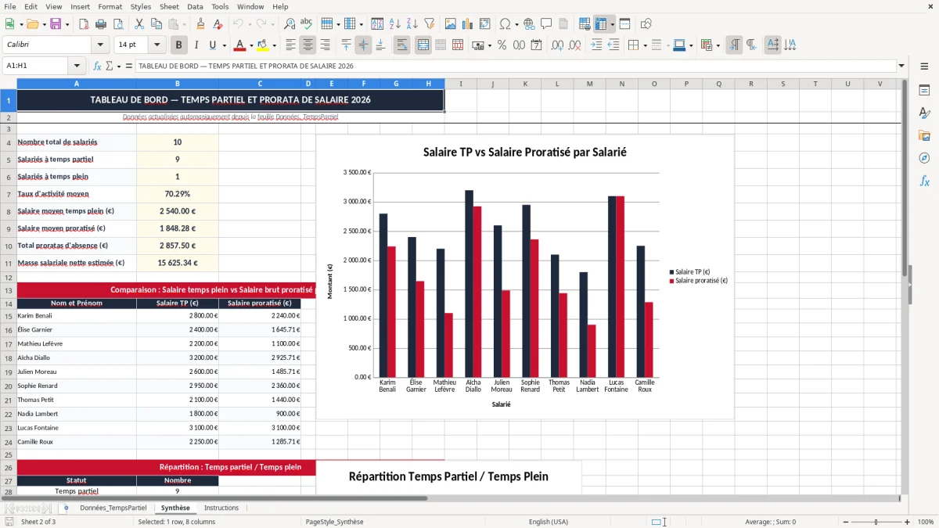The image size is (939, 528).
Task: Click in the formula input line
Action: point(515,66)
